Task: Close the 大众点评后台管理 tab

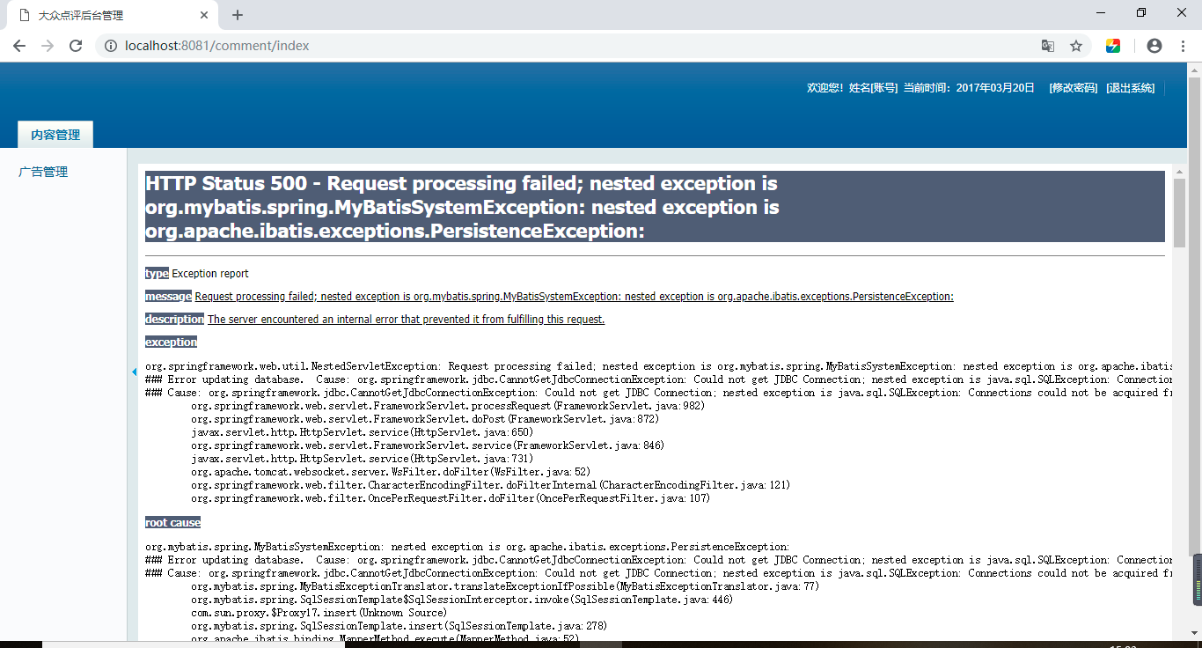Action: tap(204, 15)
